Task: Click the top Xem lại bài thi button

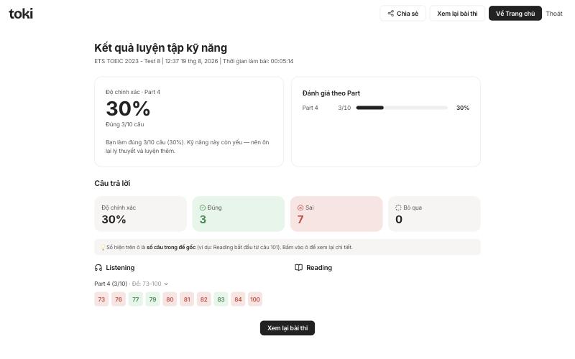Action: tap(457, 14)
